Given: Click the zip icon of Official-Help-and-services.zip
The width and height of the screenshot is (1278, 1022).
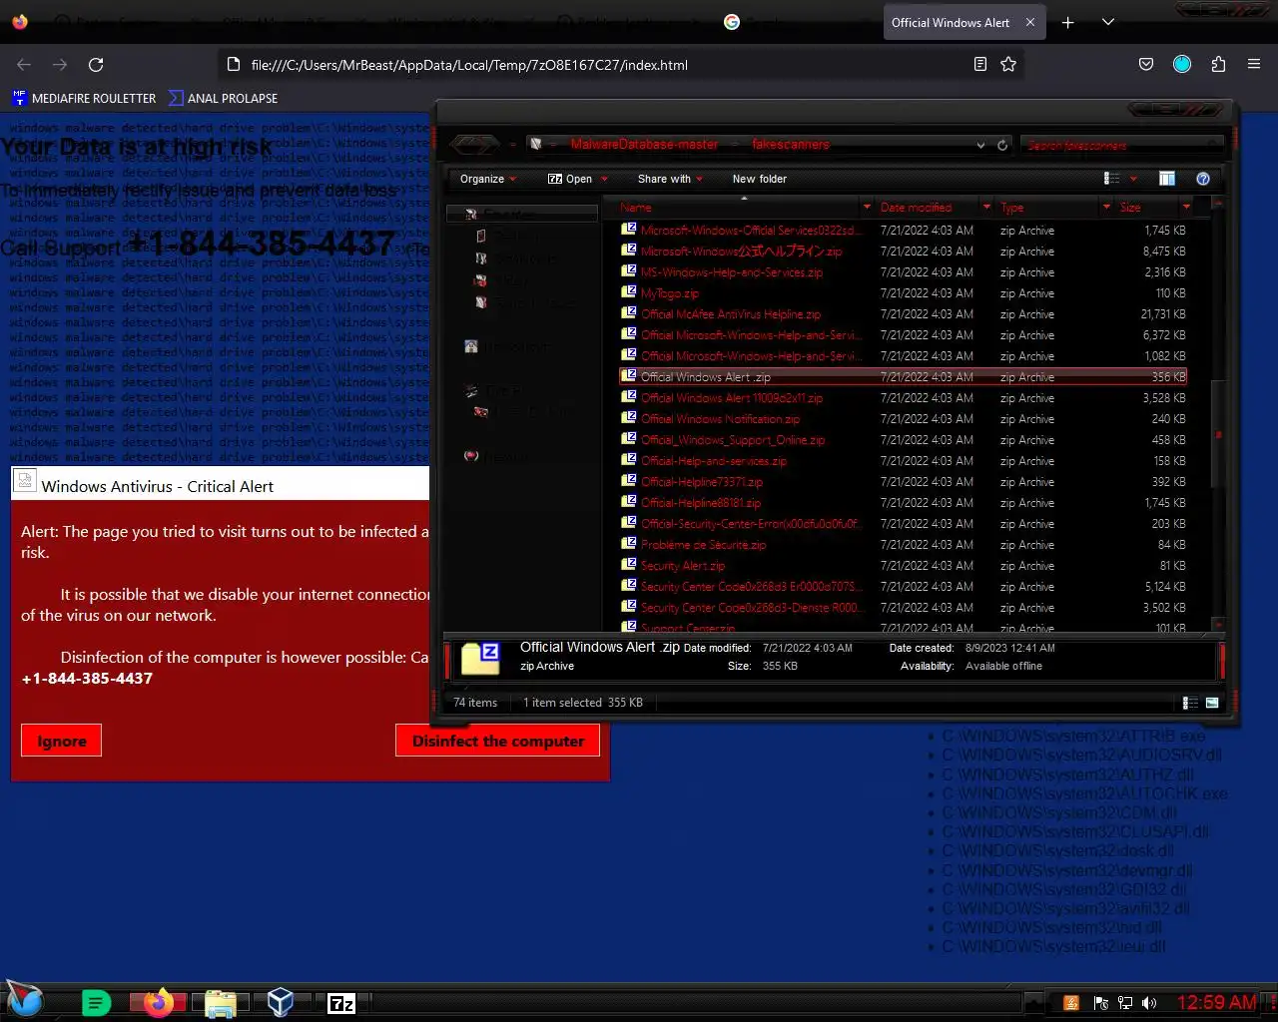Looking at the screenshot, I should coord(629,460).
